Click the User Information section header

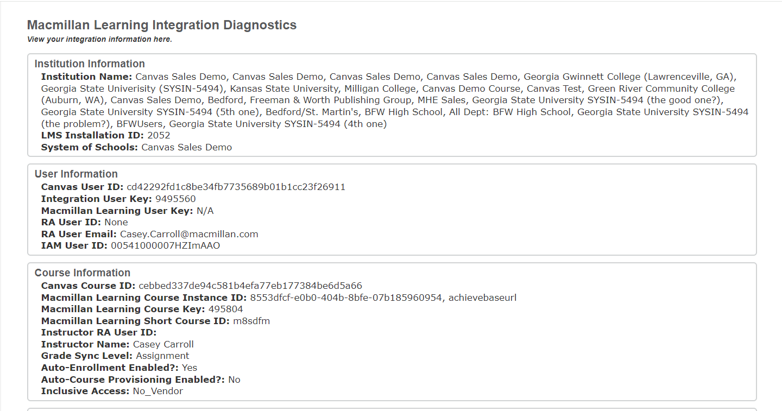[x=76, y=174]
